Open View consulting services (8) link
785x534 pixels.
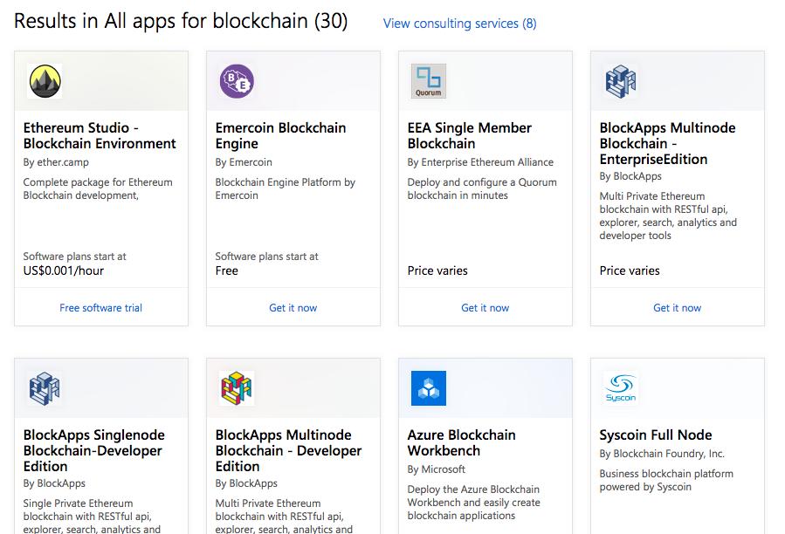[x=459, y=24]
